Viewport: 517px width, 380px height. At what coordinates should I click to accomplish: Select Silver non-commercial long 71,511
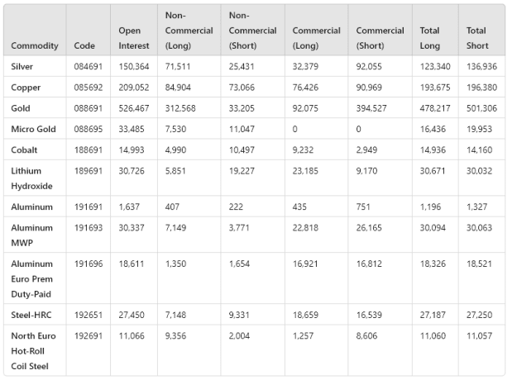click(x=178, y=67)
